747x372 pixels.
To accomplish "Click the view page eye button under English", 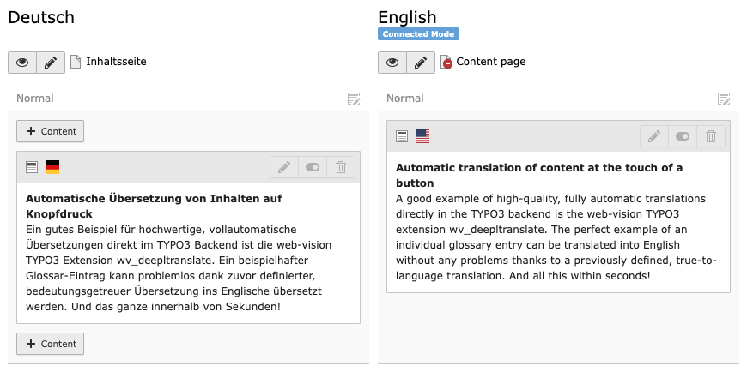I will (x=392, y=63).
